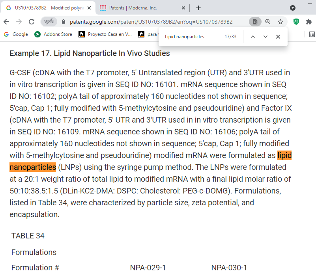
Task: Go to previous find result
Action: point(253,37)
